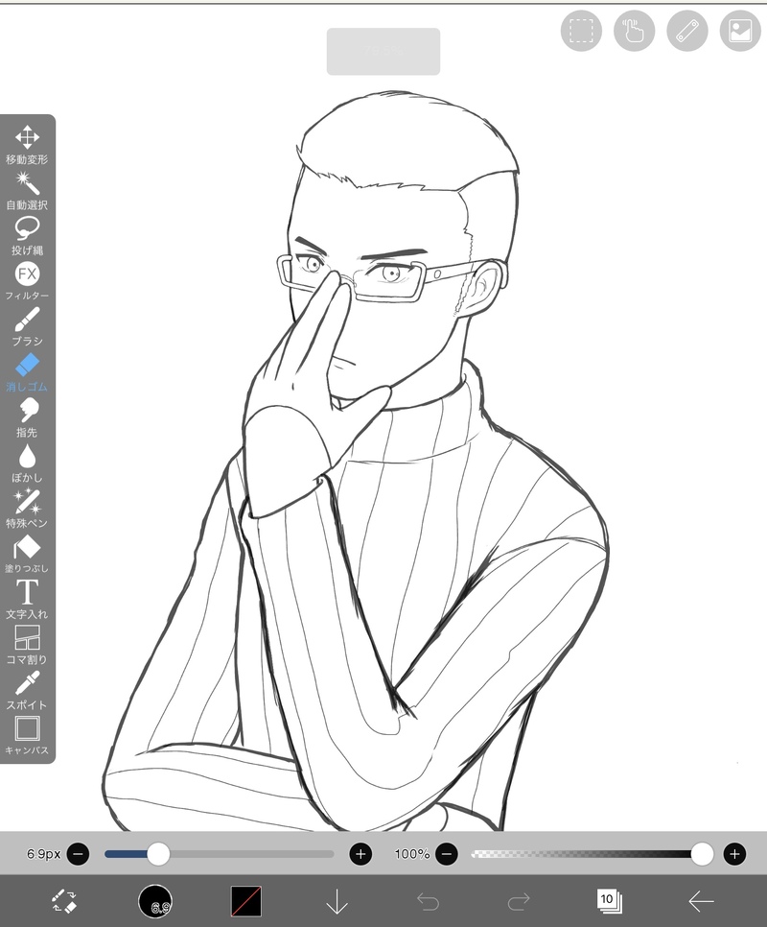Click the 100% opacity value
Image resolution: width=767 pixels, height=927 pixels.
point(412,854)
